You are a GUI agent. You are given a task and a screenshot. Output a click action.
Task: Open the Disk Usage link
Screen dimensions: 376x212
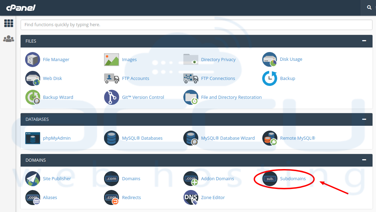point(291,59)
